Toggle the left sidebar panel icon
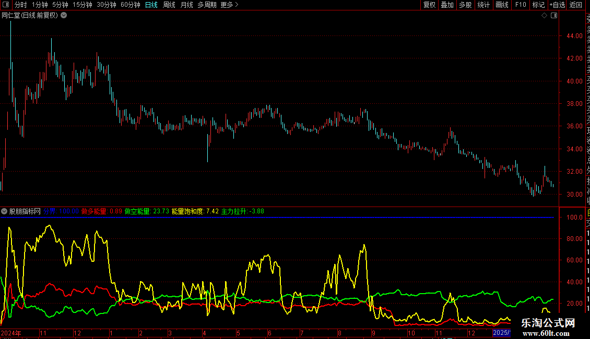The width and height of the screenshot is (590, 339). click(x=6, y=5)
